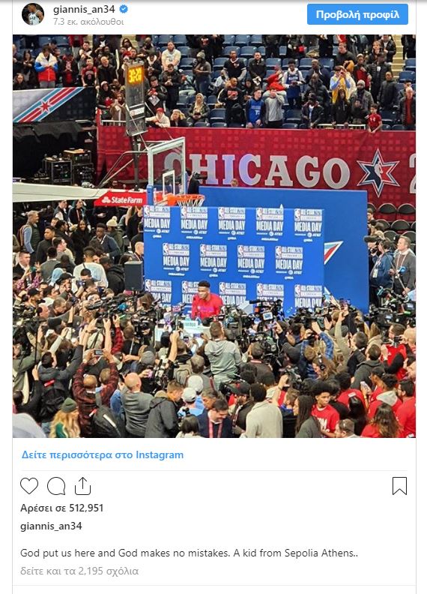The width and height of the screenshot is (427, 594).
Task: Open giannis_an34 profile avatar
Action: [x=32, y=14]
